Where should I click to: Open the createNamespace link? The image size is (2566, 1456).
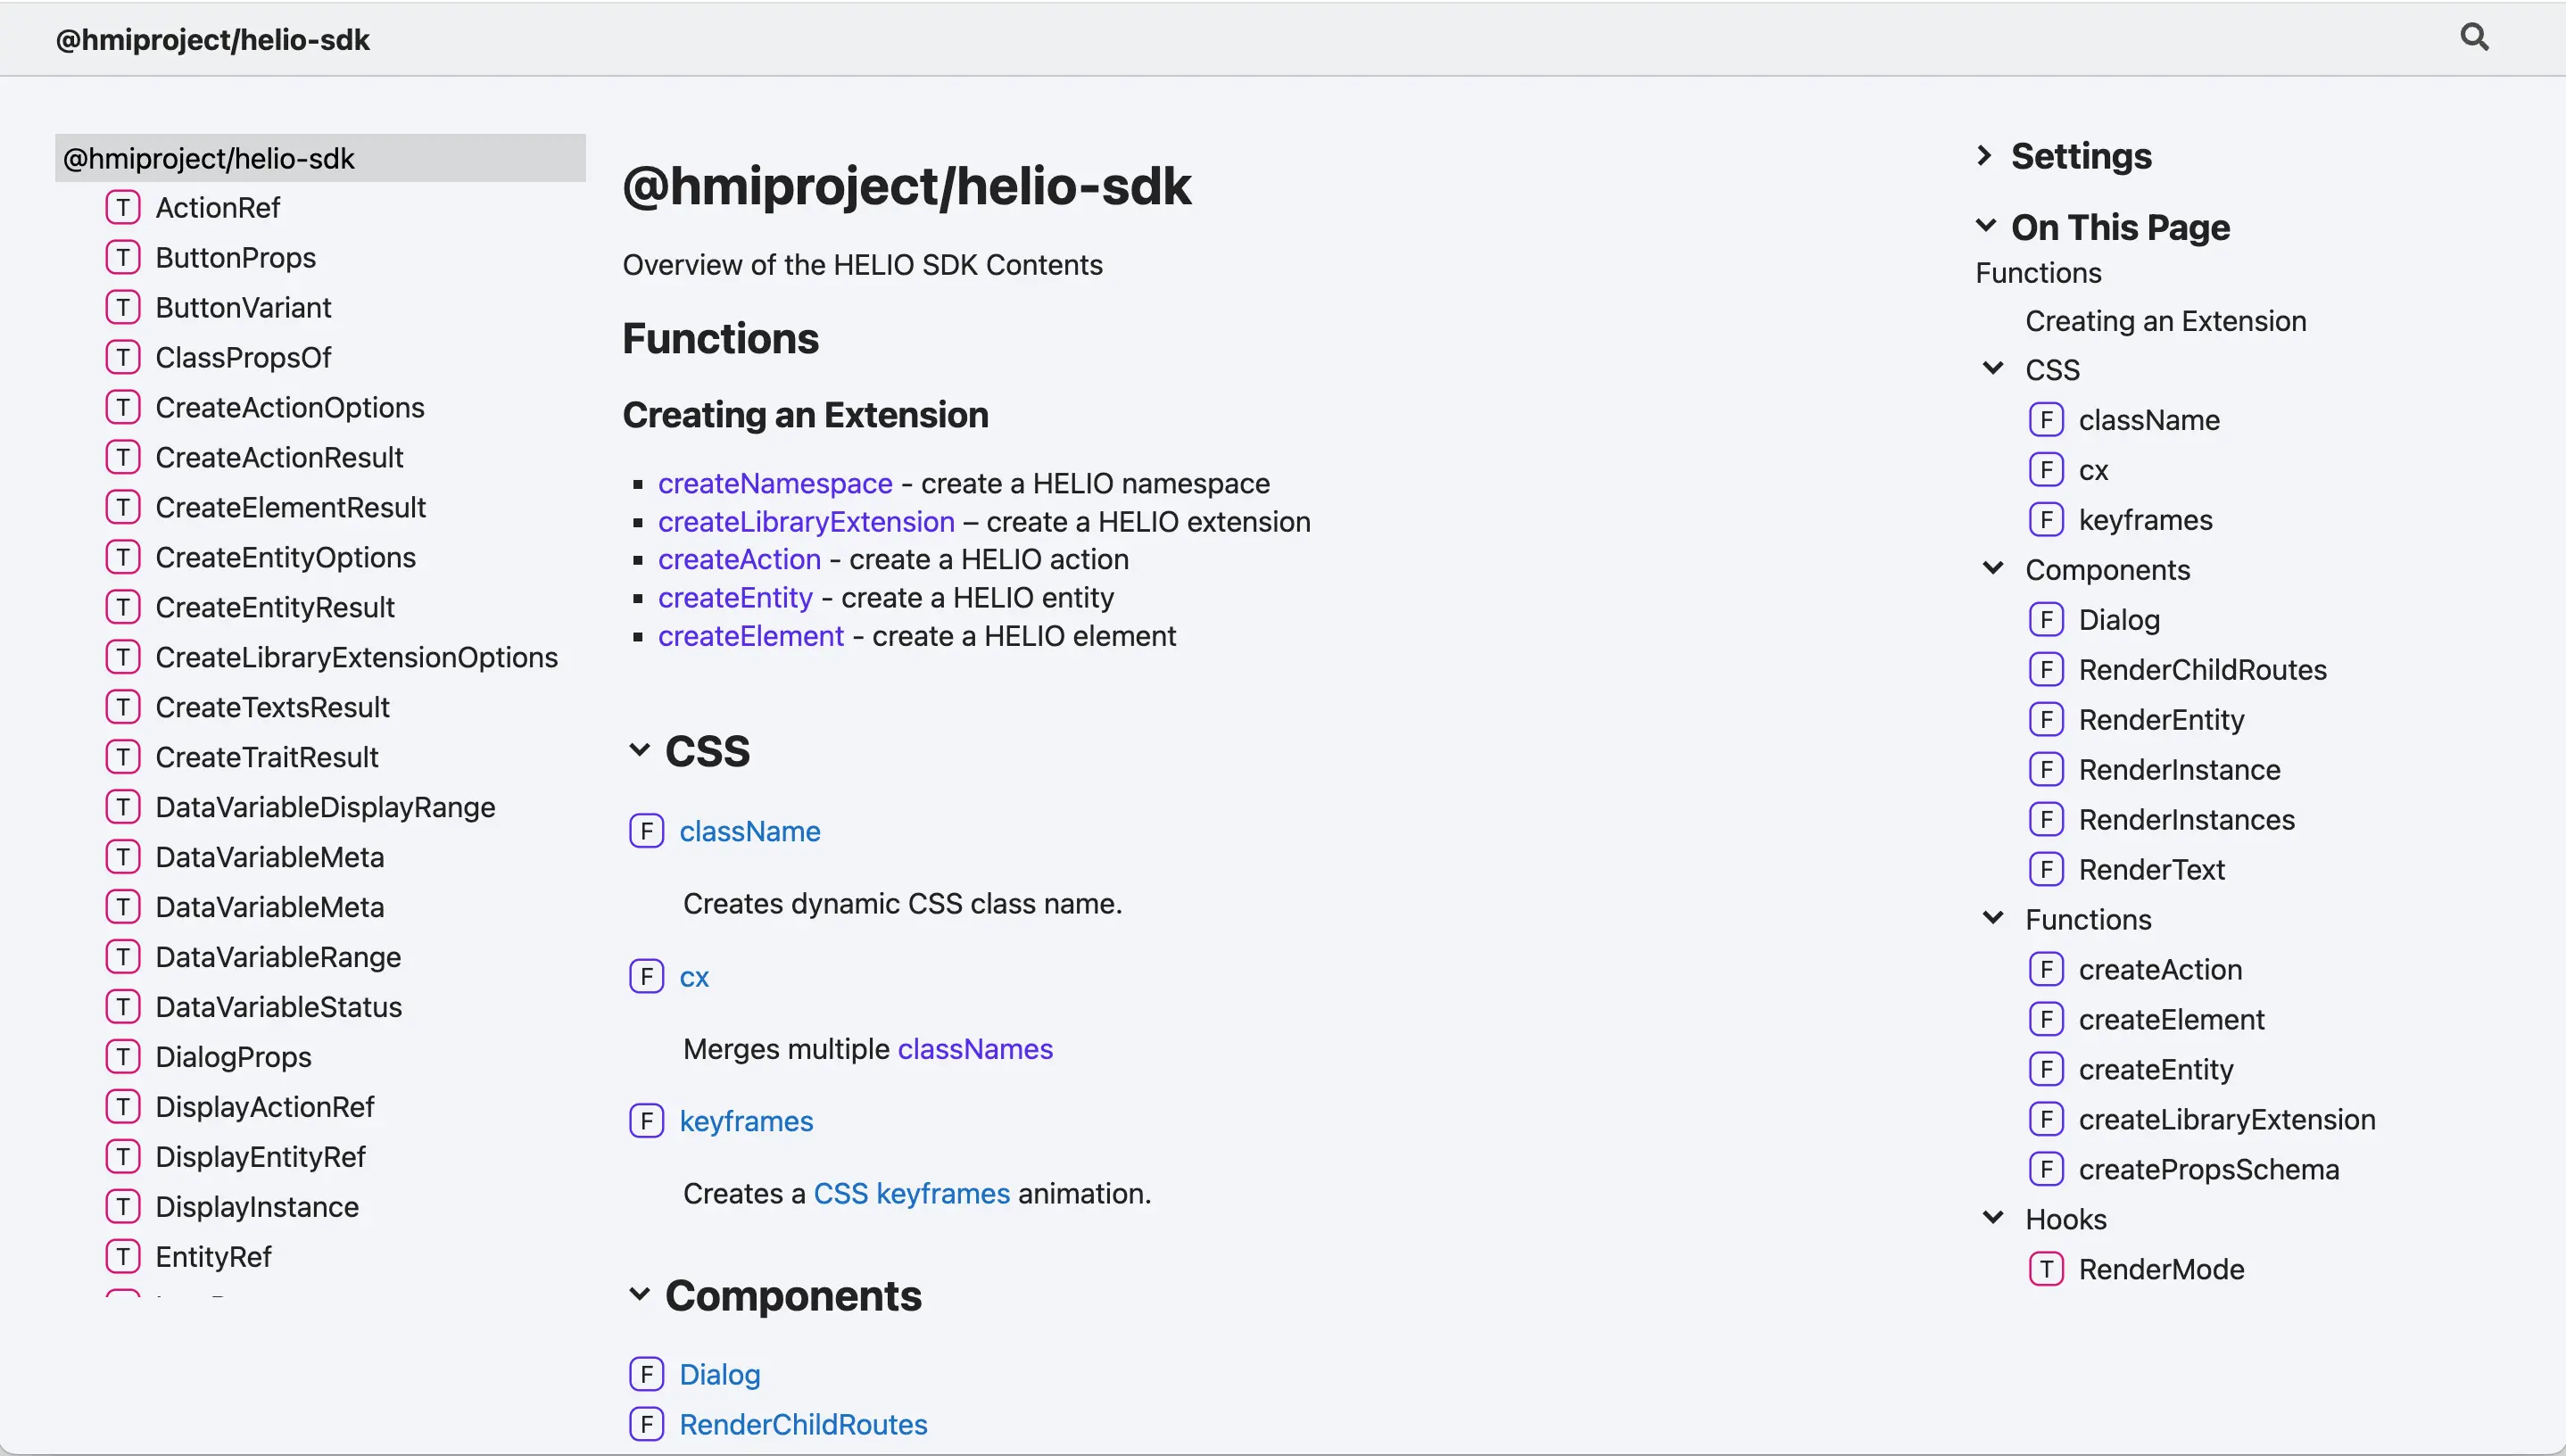(775, 484)
